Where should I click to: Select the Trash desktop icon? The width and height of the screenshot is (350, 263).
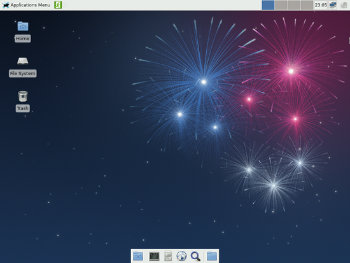pyautogui.click(x=23, y=96)
